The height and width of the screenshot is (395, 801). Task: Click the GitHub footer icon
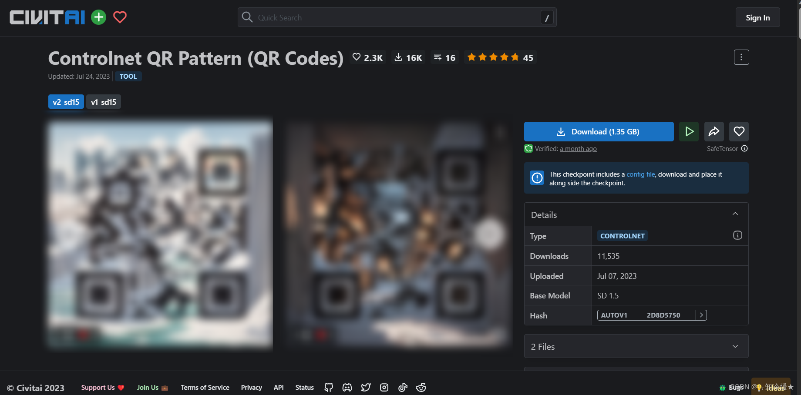(x=329, y=387)
